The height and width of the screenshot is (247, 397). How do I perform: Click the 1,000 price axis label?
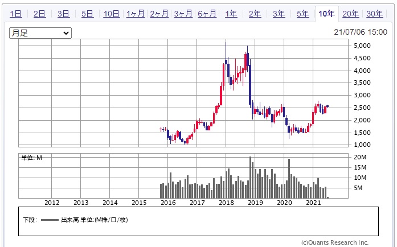tap(362, 145)
